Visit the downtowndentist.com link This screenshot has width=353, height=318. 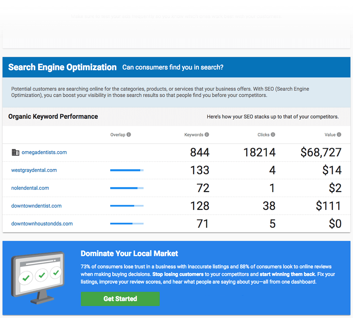pyautogui.click(x=36, y=206)
